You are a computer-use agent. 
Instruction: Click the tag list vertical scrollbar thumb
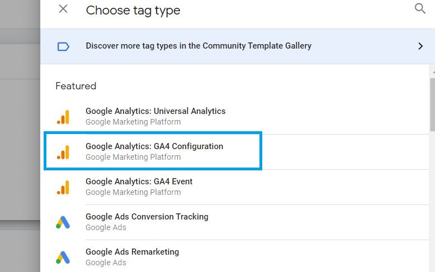pyautogui.click(x=432, y=104)
